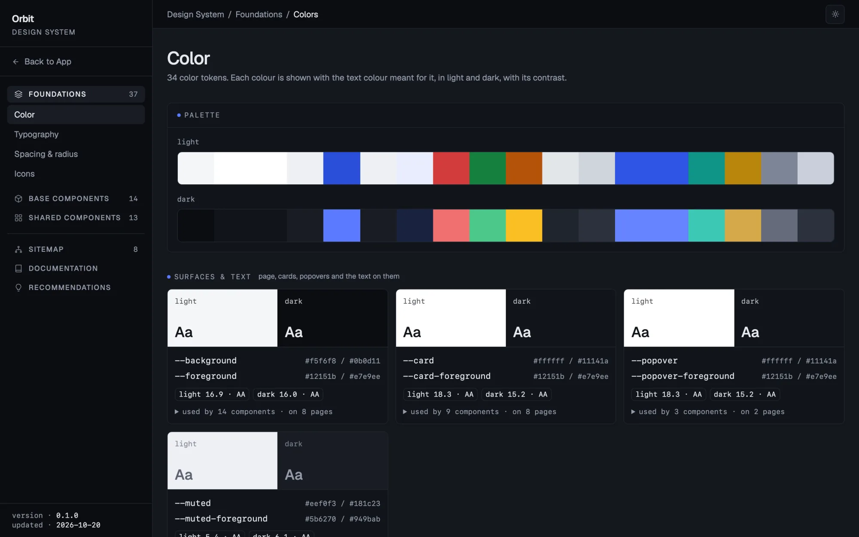Click the Back to App arrow icon
The width and height of the screenshot is (859, 537).
(16, 62)
